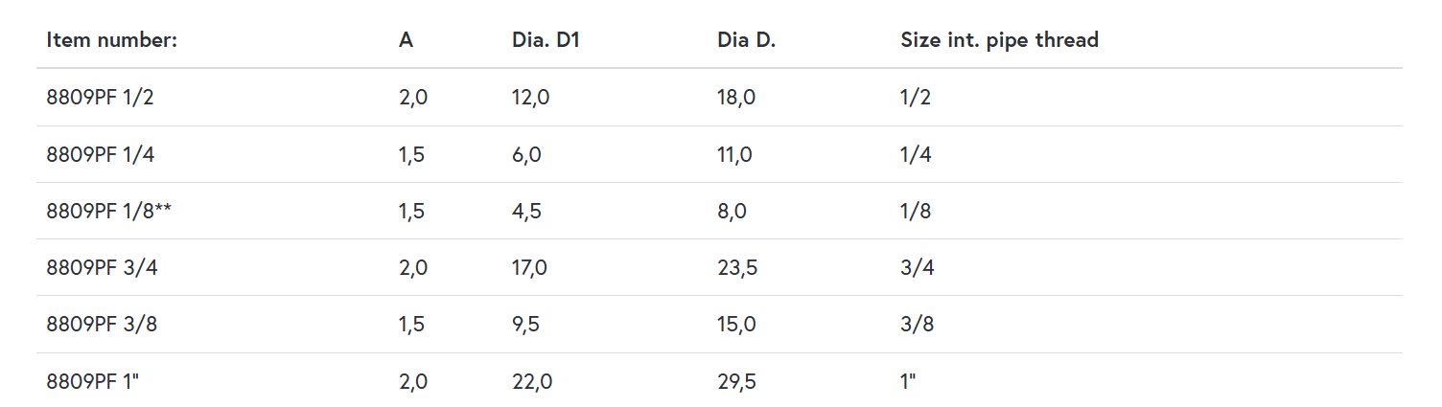1442x407 pixels.
Task: Select the Dia D. value 29,5
Action: (737, 381)
